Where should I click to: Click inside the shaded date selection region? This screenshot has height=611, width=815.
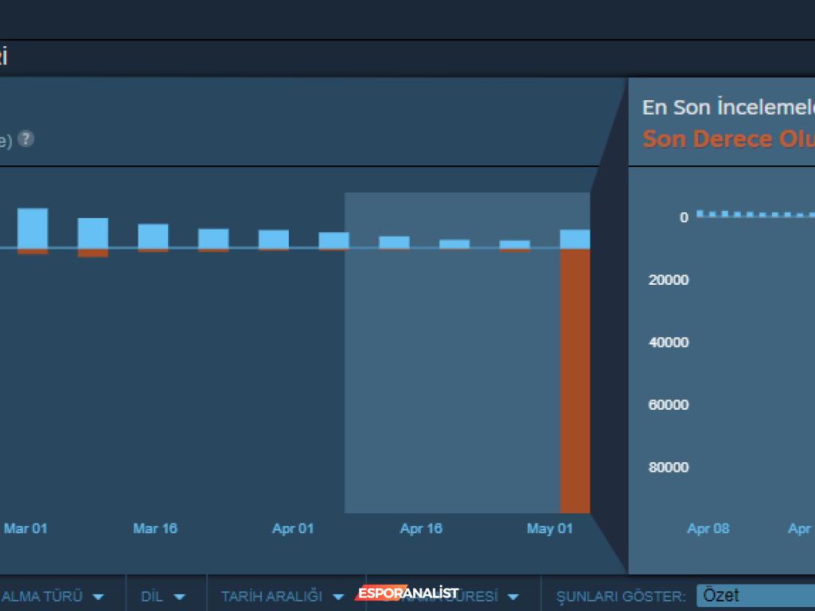(x=446, y=358)
